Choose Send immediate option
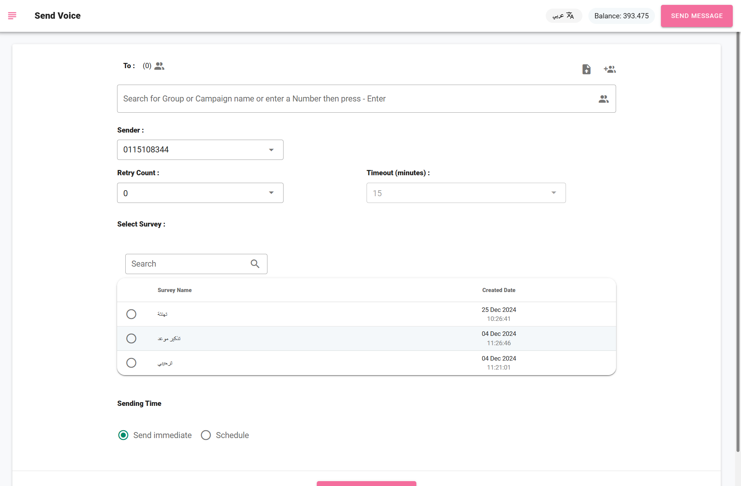This screenshot has width=741, height=486. pos(123,435)
